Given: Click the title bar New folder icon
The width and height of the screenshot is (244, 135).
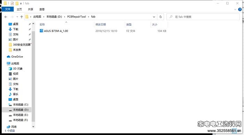Looking at the screenshot, I should [17, 3].
